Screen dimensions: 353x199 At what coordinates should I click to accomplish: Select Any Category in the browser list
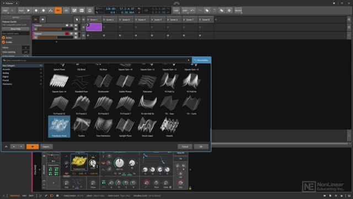click(x=22, y=66)
